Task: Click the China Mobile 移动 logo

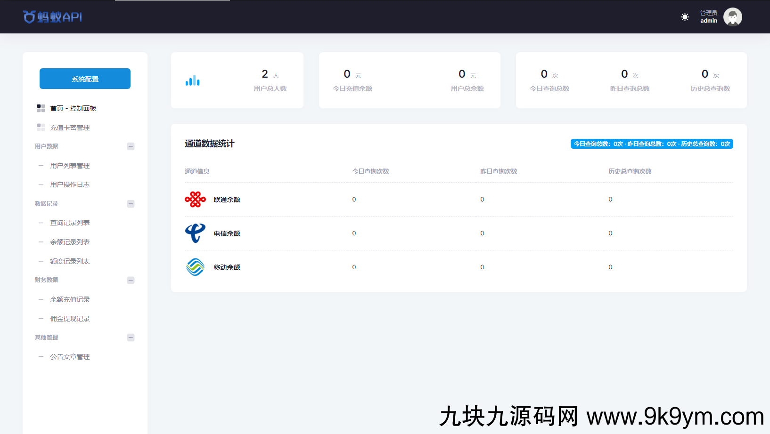Action: [x=195, y=267]
